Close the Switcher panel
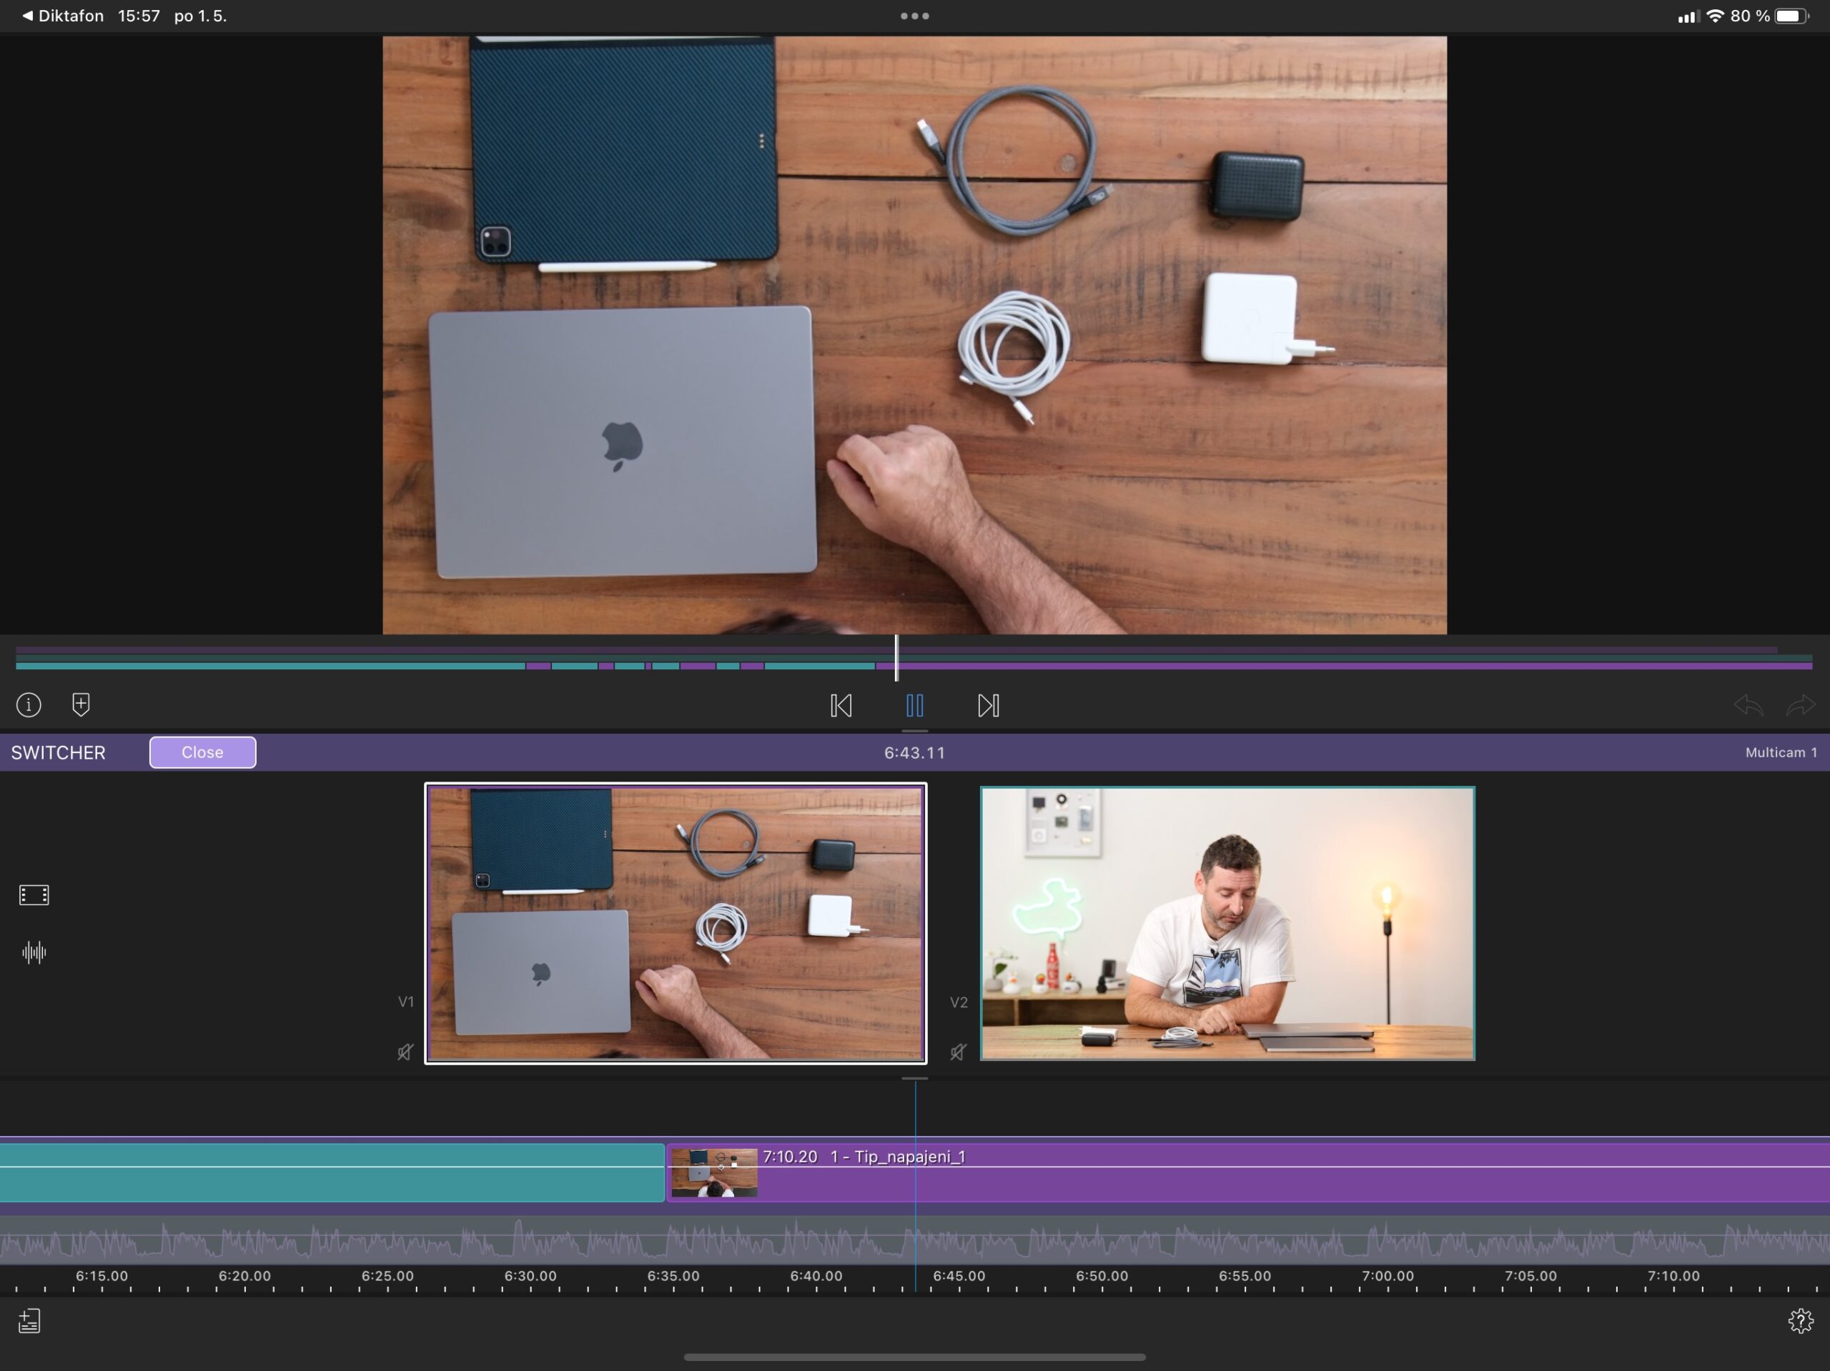 pyautogui.click(x=203, y=752)
